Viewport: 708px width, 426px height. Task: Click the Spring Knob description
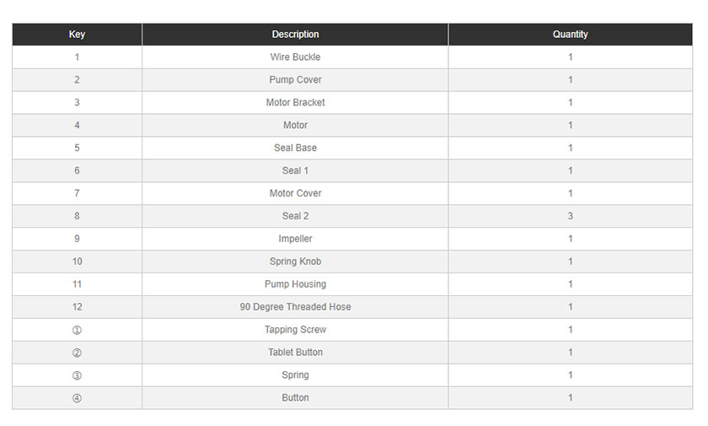click(x=295, y=262)
